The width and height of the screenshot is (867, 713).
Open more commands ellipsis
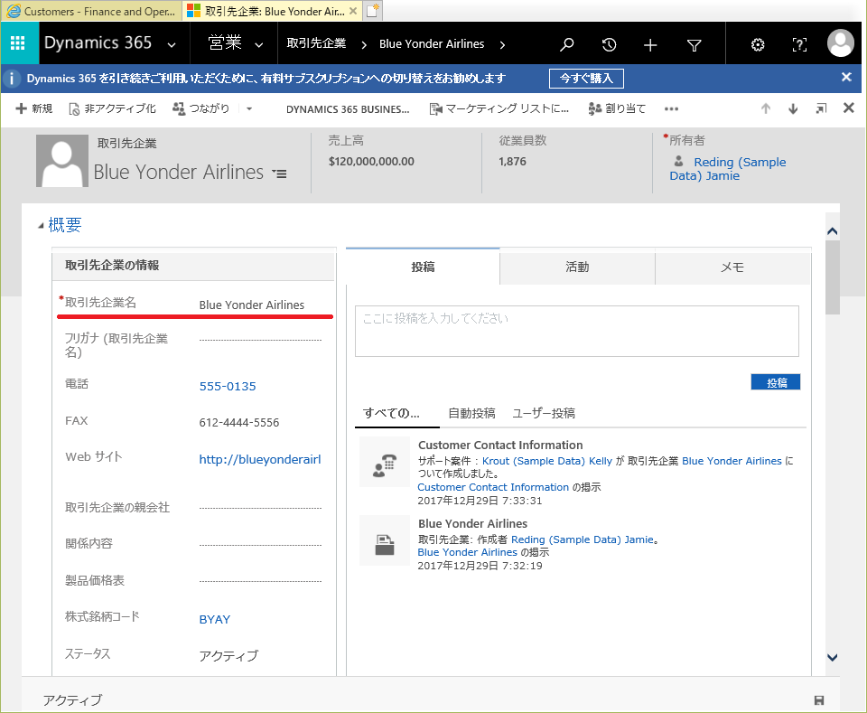(x=671, y=109)
